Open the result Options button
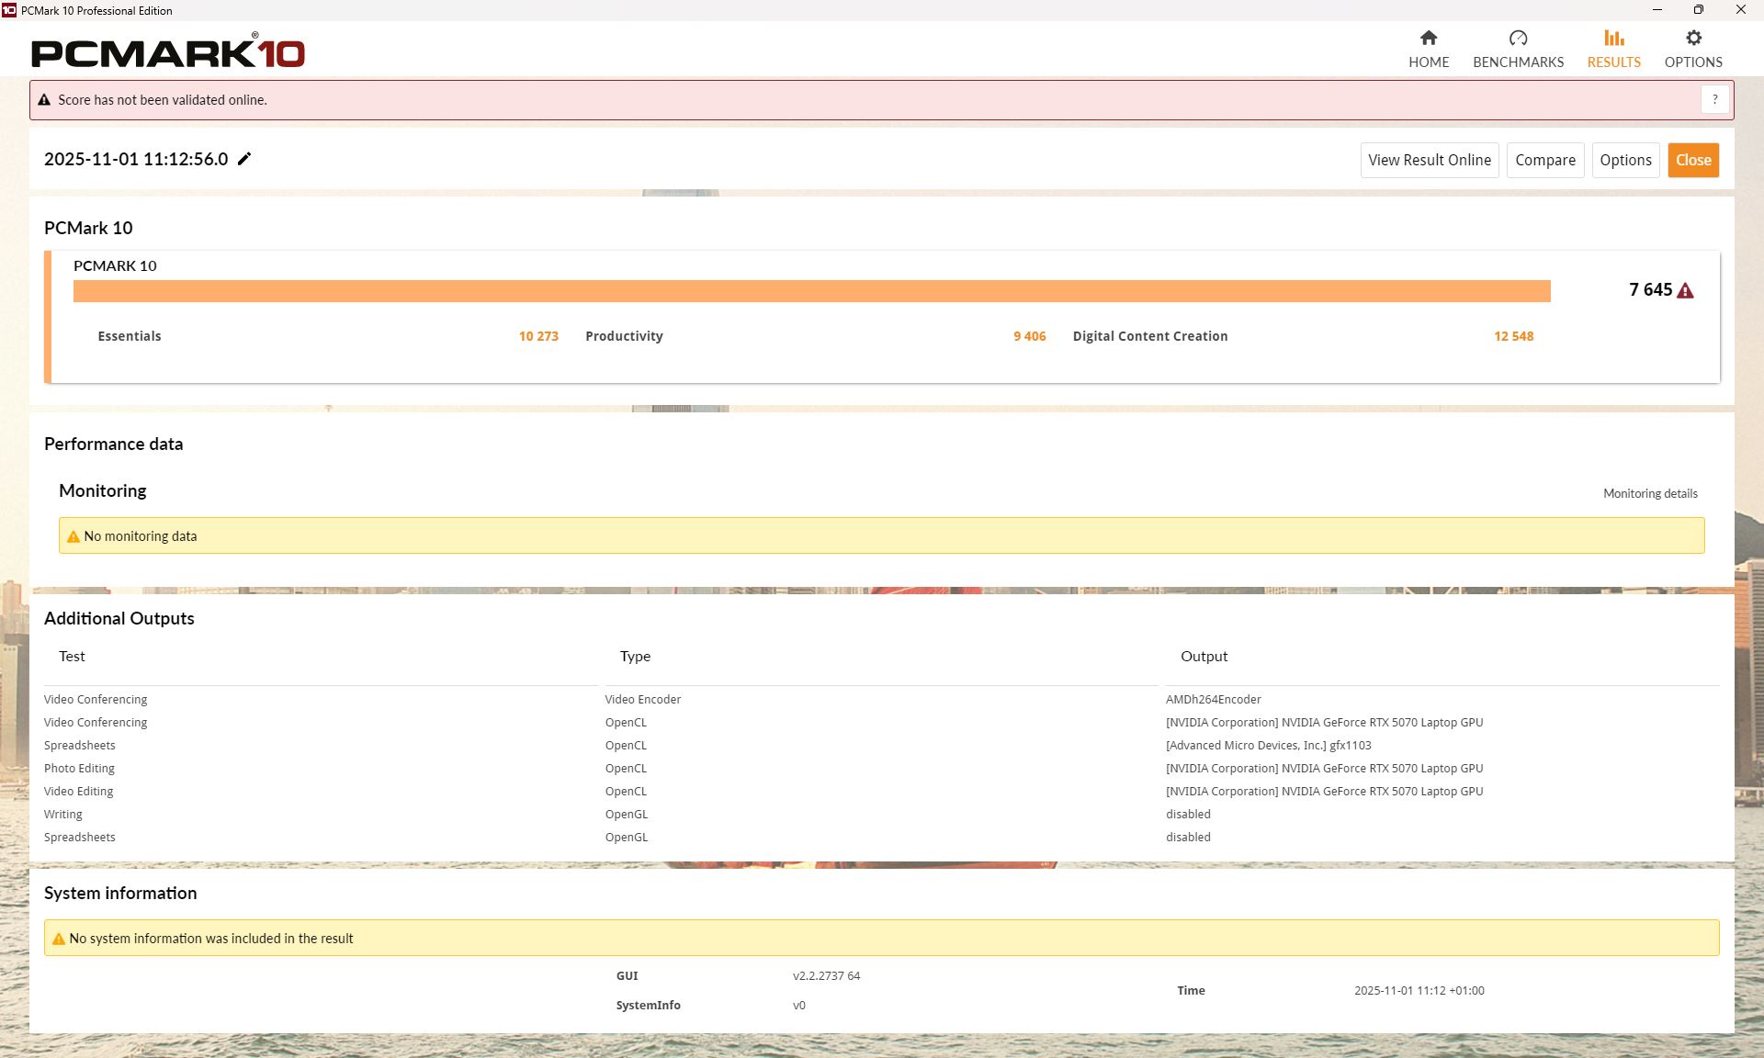 pyautogui.click(x=1624, y=160)
